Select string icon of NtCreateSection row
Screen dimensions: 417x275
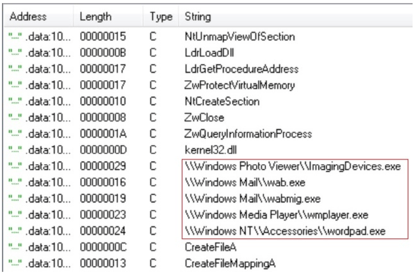[15, 101]
